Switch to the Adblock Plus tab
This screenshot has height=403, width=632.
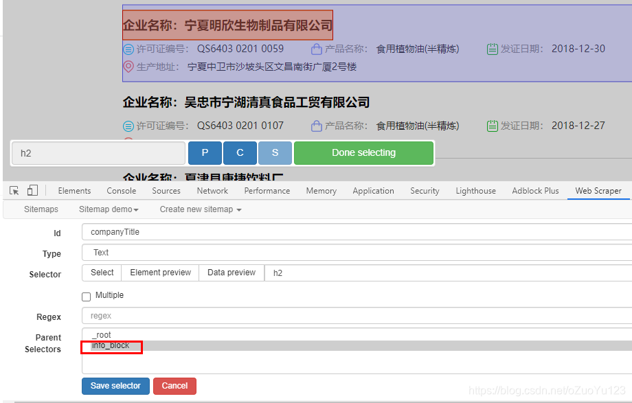(x=535, y=191)
